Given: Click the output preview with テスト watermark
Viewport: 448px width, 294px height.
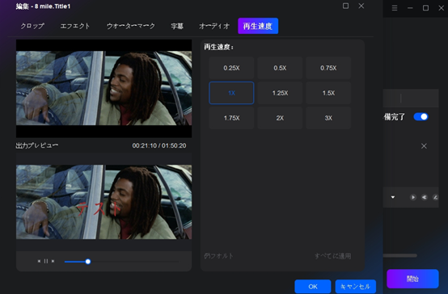Looking at the screenshot, I should (104, 201).
